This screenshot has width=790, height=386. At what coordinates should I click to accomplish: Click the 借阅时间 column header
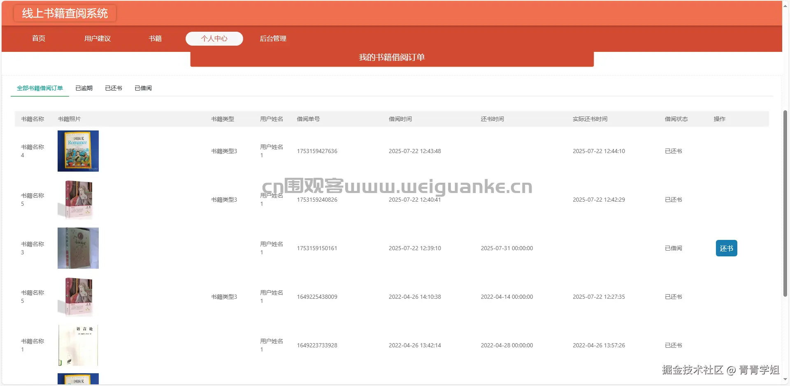point(400,119)
